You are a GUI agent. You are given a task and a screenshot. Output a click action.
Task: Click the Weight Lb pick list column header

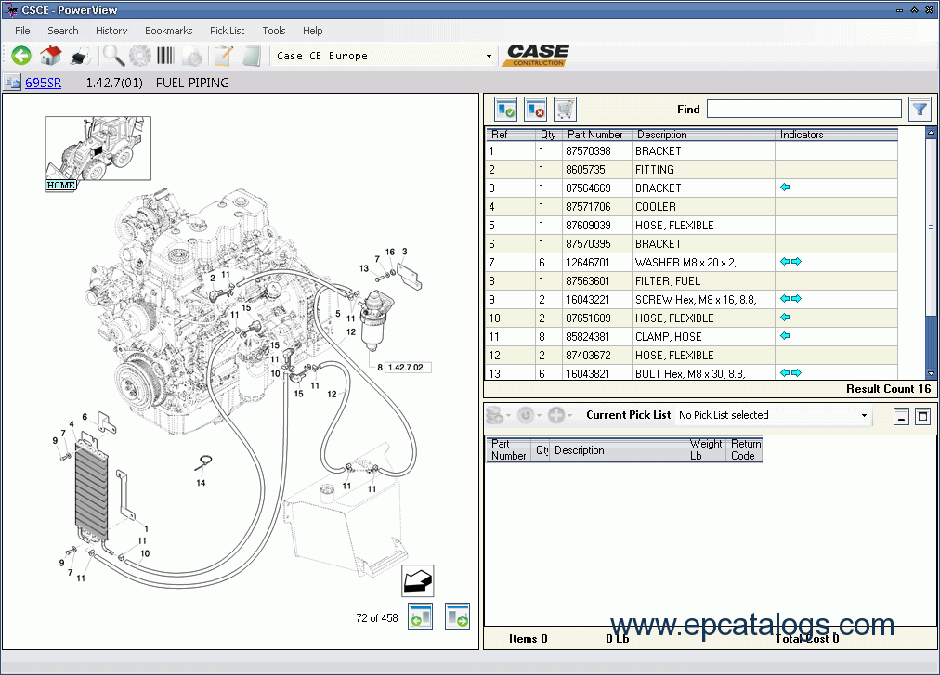click(706, 449)
